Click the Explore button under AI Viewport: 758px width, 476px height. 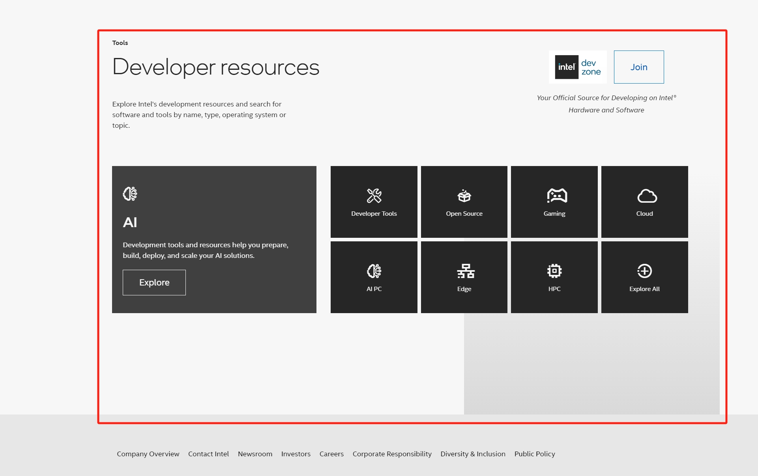tap(154, 282)
